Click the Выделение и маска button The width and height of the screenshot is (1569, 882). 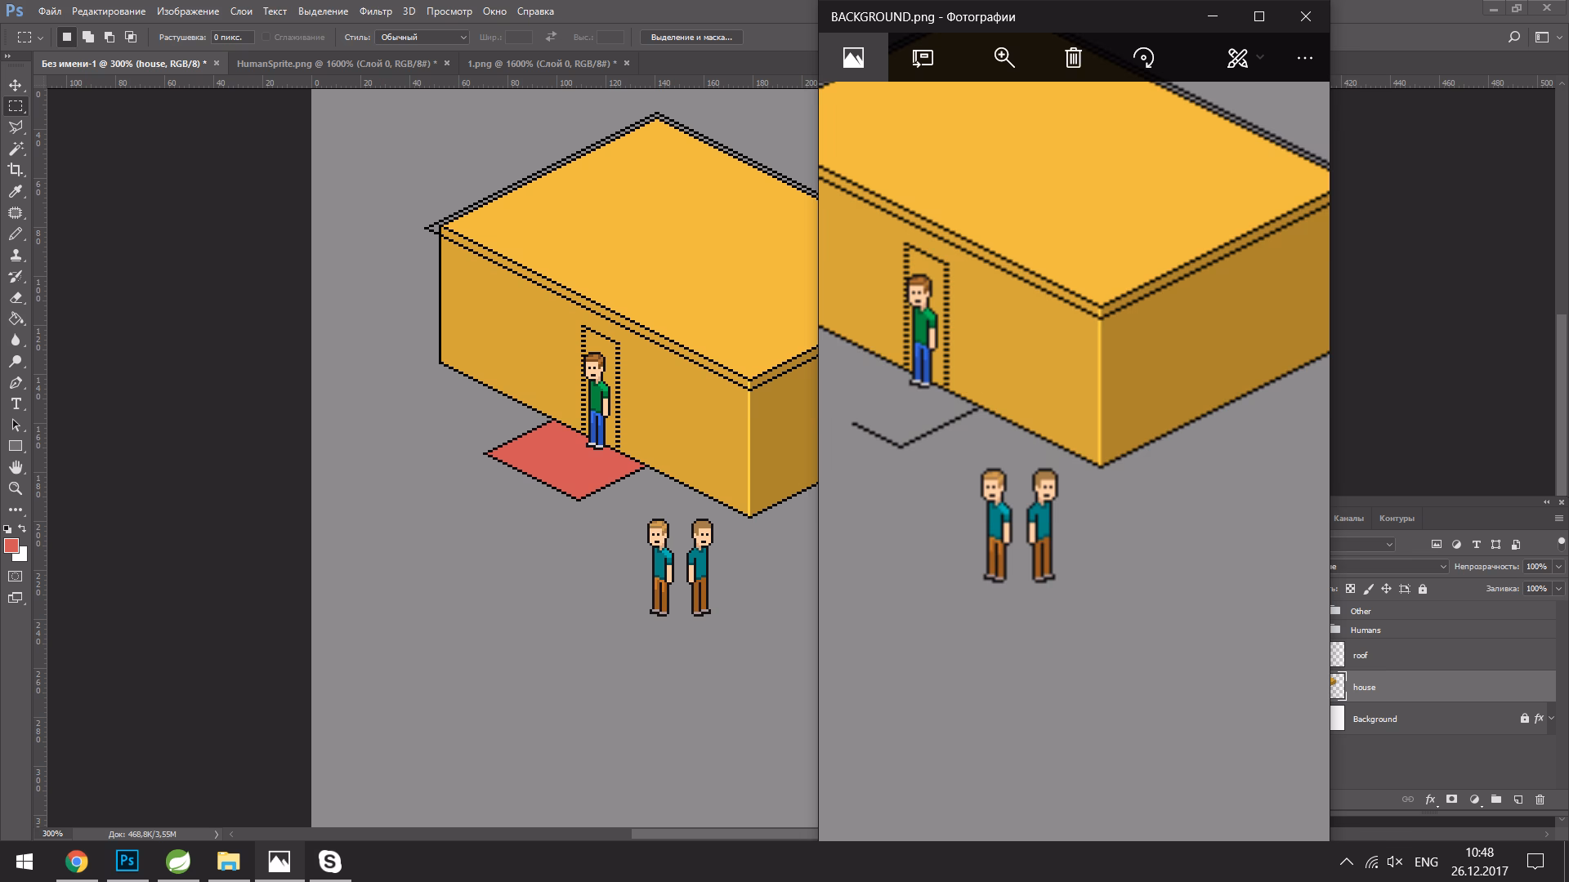(x=693, y=37)
